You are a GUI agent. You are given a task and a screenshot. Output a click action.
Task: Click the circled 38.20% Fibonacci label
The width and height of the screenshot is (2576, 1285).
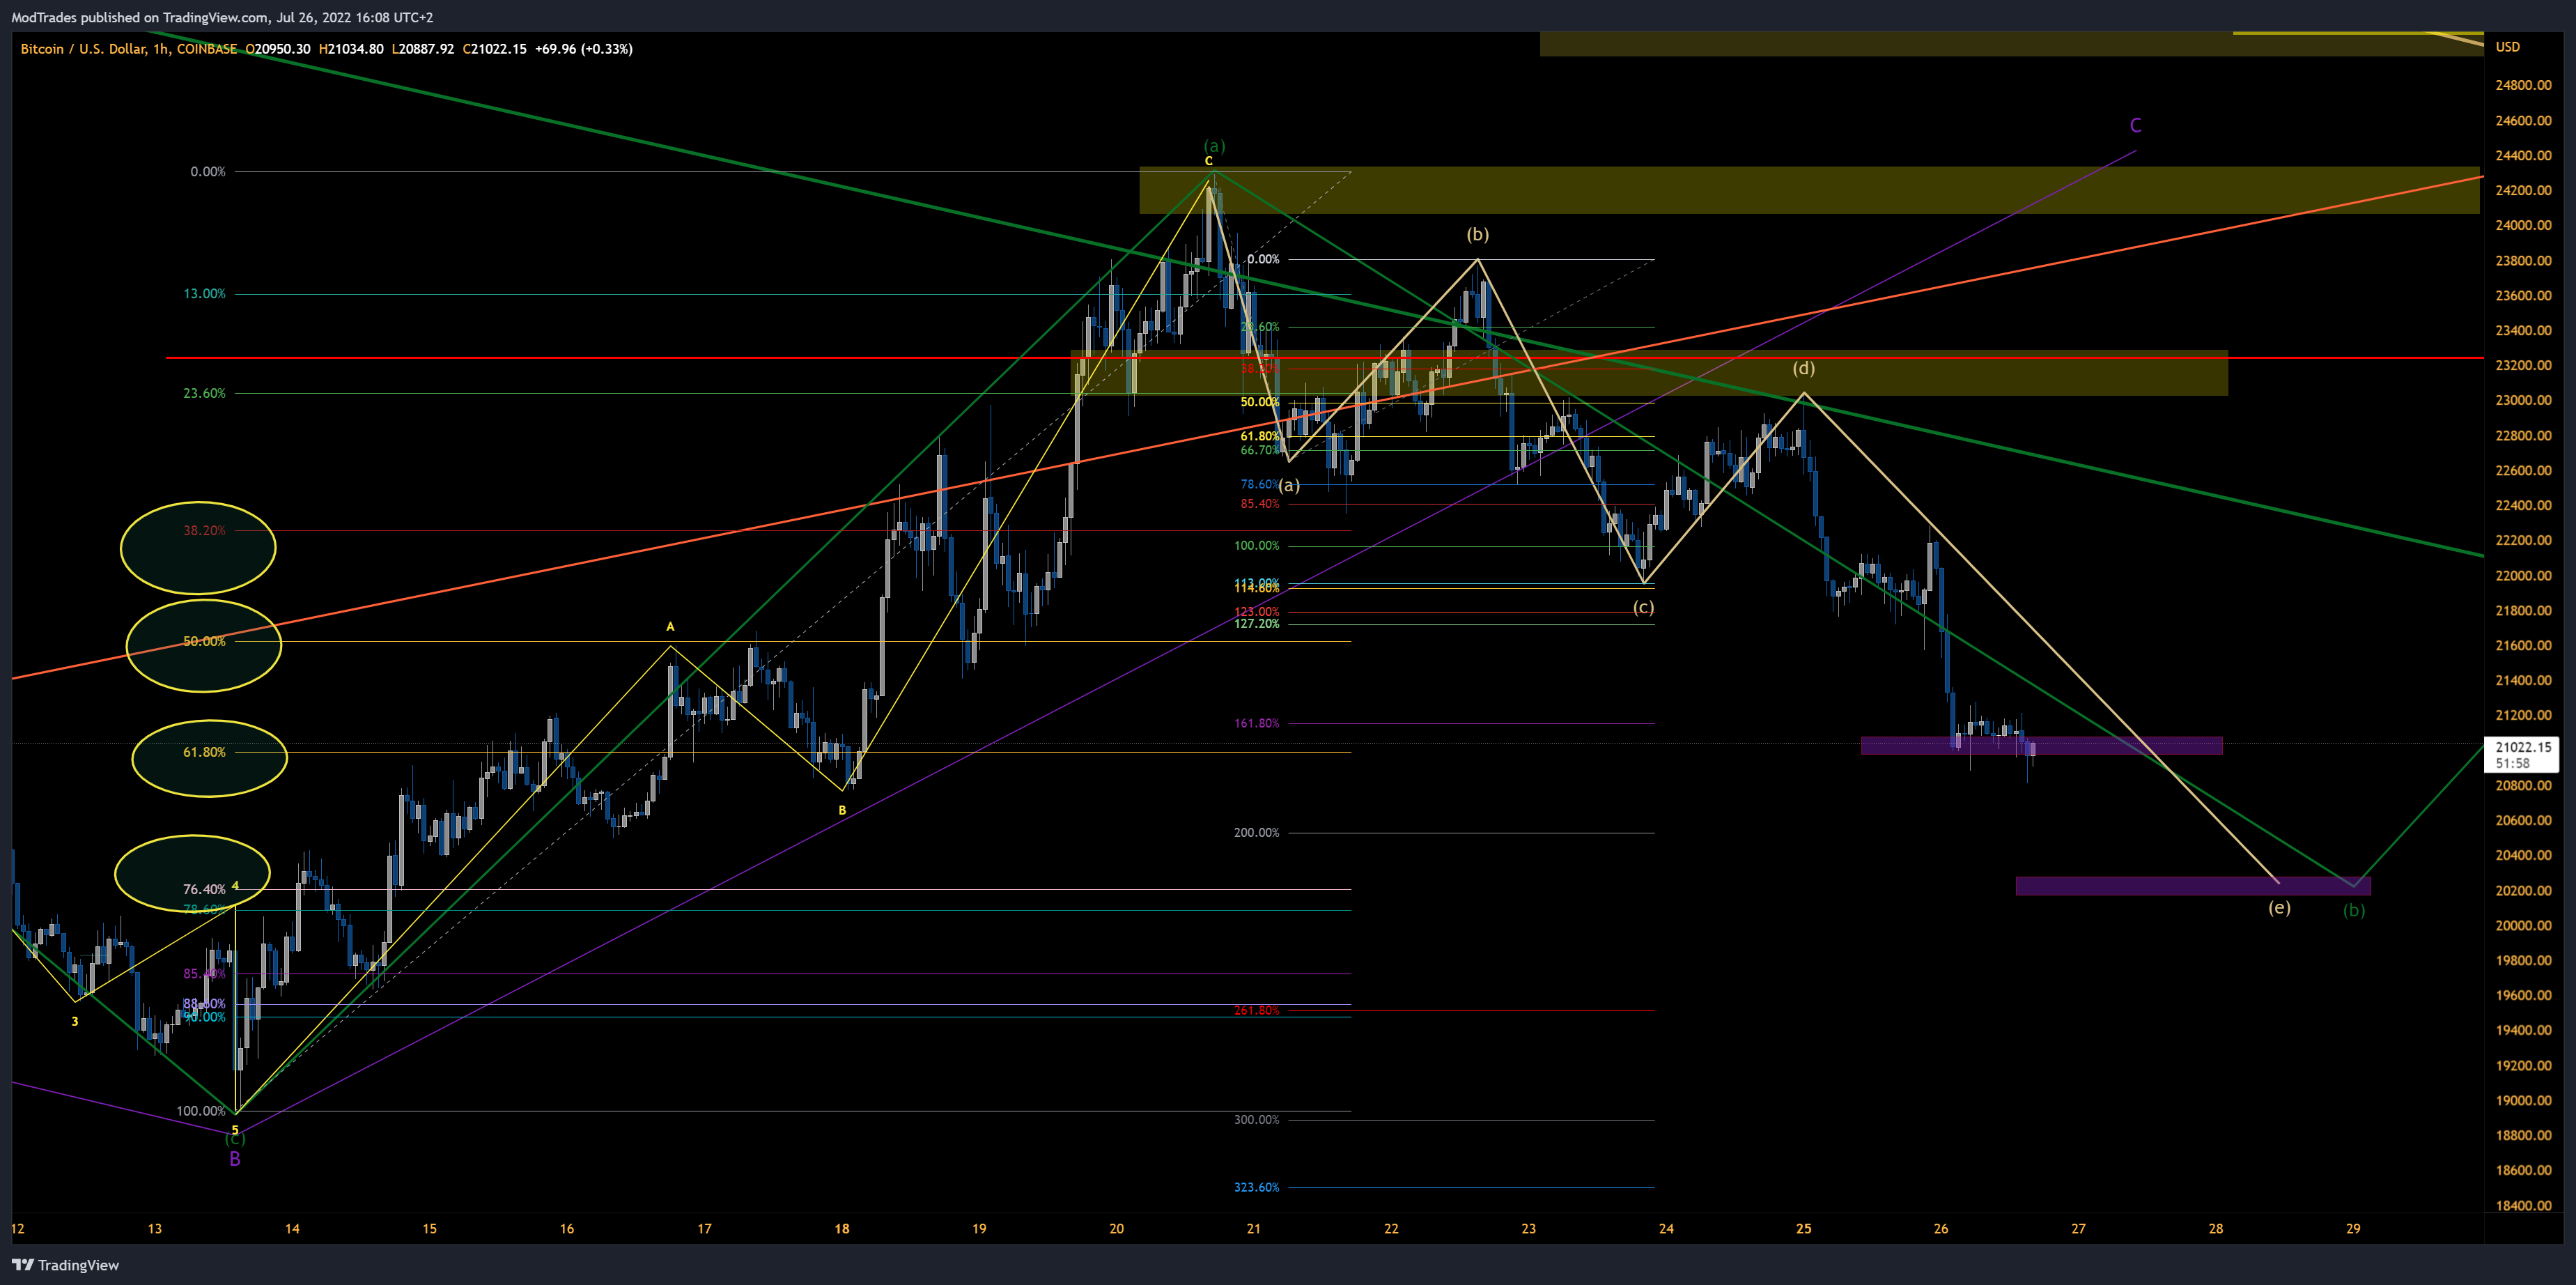click(204, 531)
